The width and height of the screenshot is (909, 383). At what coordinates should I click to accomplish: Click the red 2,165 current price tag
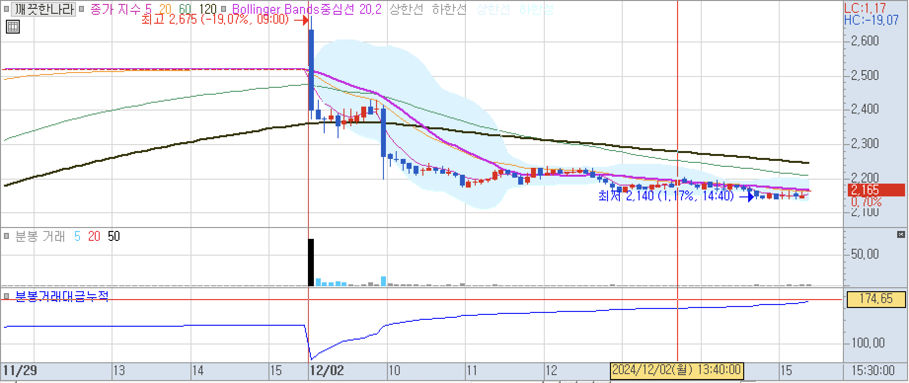coord(876,190)
